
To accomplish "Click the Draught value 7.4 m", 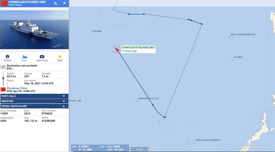I will 45,76.
